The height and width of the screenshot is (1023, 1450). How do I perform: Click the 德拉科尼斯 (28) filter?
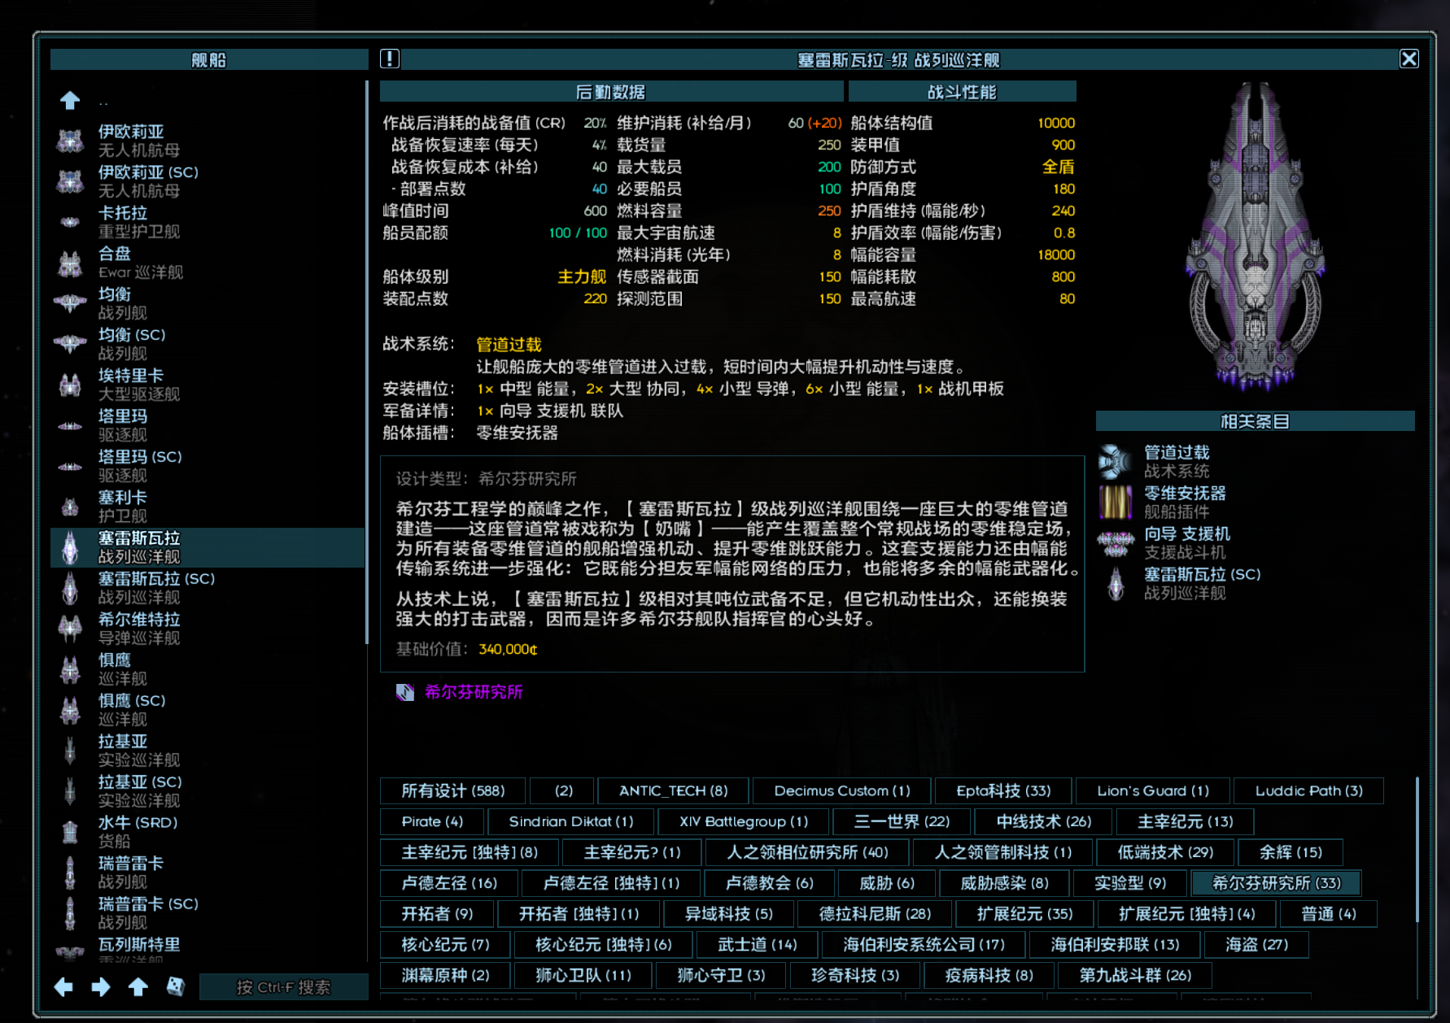tap(875, 914)
